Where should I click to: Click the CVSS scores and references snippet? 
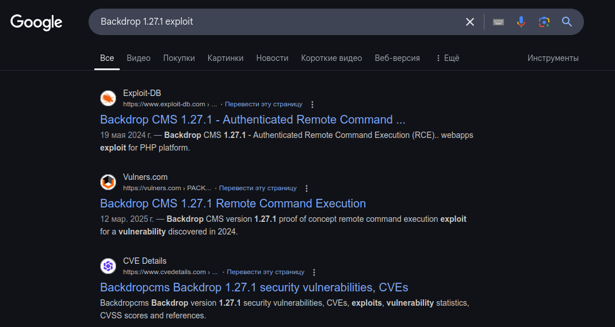(153, 316)
